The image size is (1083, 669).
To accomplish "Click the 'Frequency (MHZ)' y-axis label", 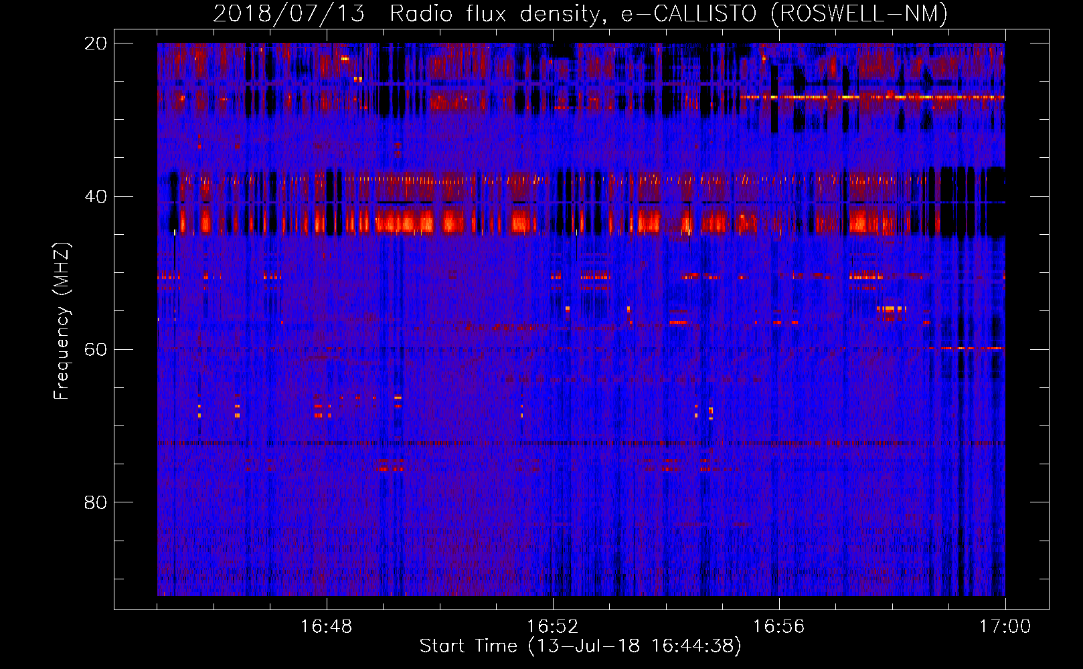I will [62, 321].
